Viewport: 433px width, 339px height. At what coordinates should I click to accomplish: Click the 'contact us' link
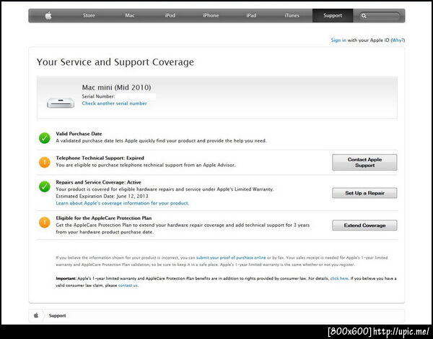pyautogui.click(x=128, y=286)
